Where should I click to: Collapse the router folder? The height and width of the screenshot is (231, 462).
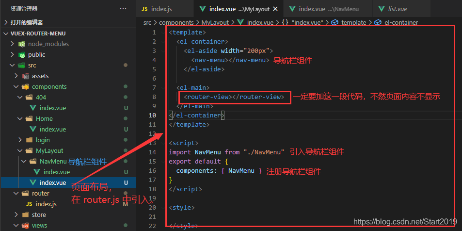click(16, 193)
